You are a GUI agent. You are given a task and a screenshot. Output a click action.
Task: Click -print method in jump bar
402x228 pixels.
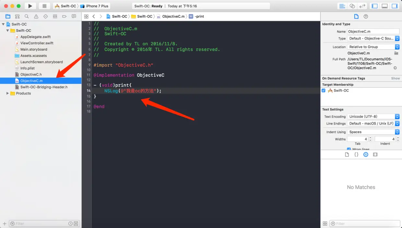pos(196,16)
